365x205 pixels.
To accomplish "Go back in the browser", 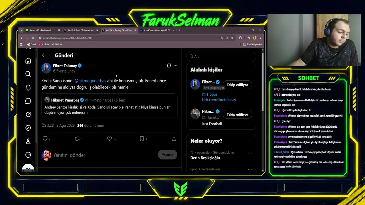I will tap(22, 38).
